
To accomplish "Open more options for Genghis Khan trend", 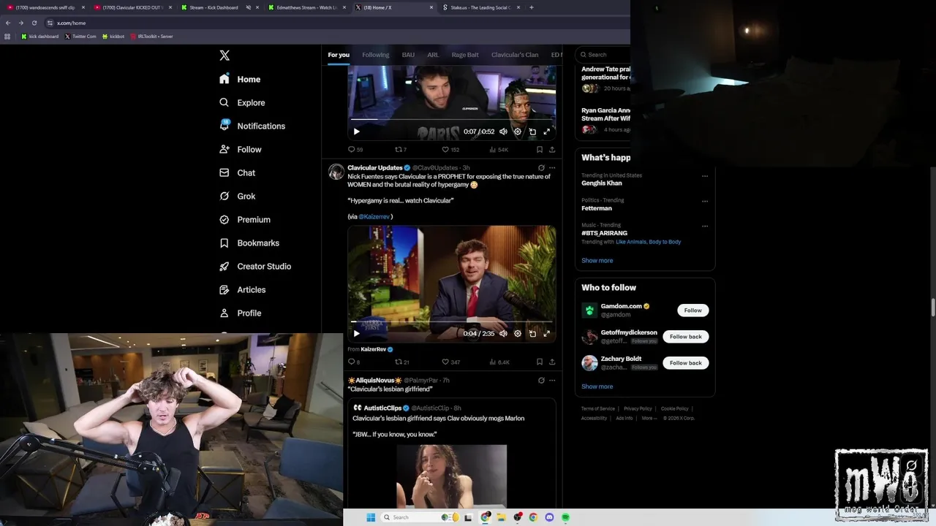I will tap(705, 176).
